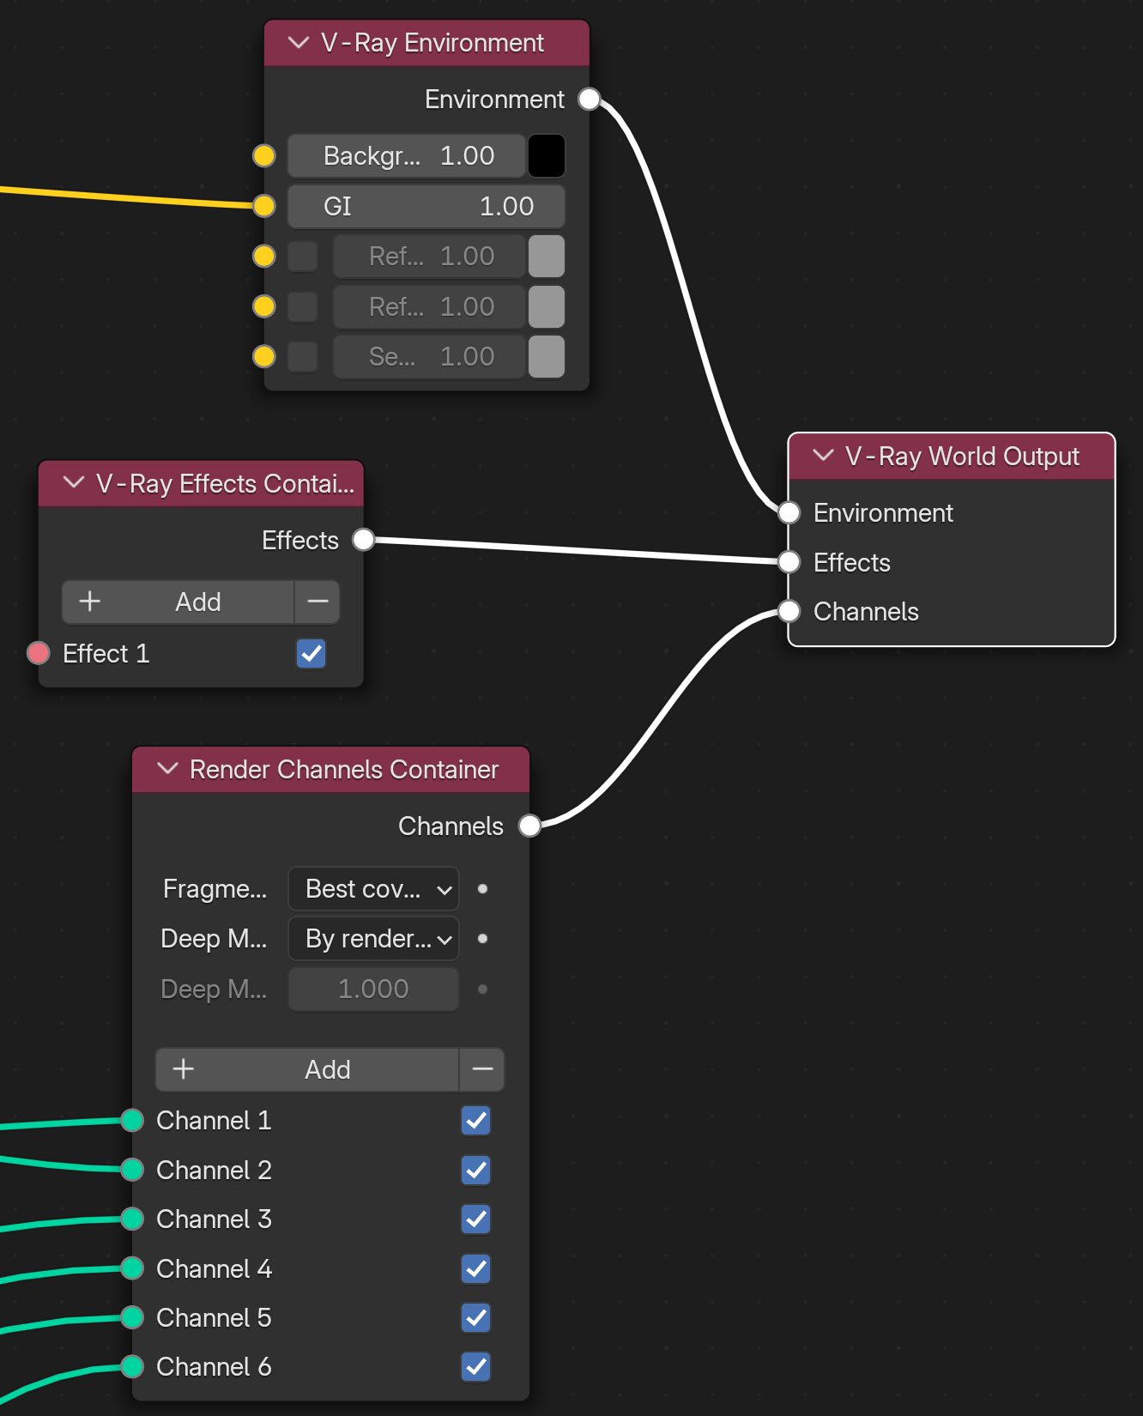Select the Render Channels Container node title
This screenshot has height=1416, width=1143.
click(x=344, y=769)
